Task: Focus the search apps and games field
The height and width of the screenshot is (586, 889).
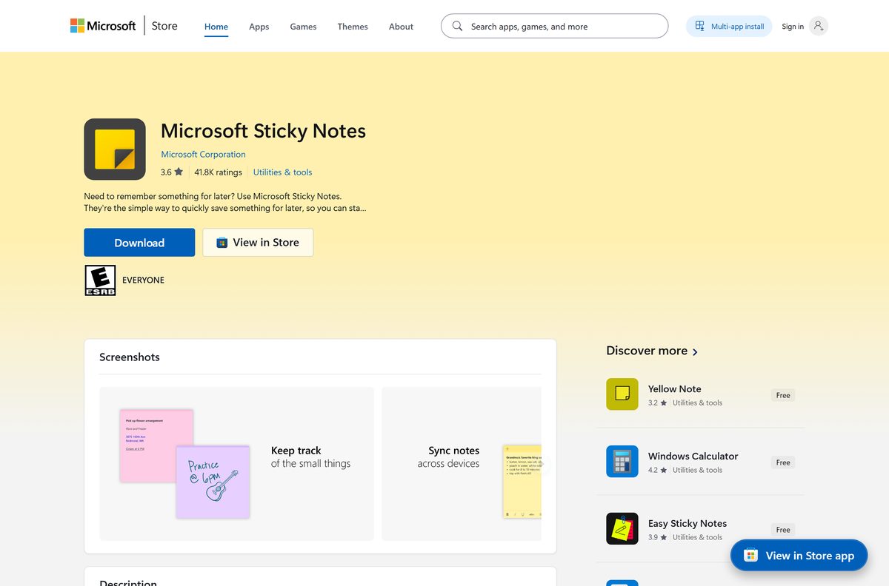Action: point(554,26)
